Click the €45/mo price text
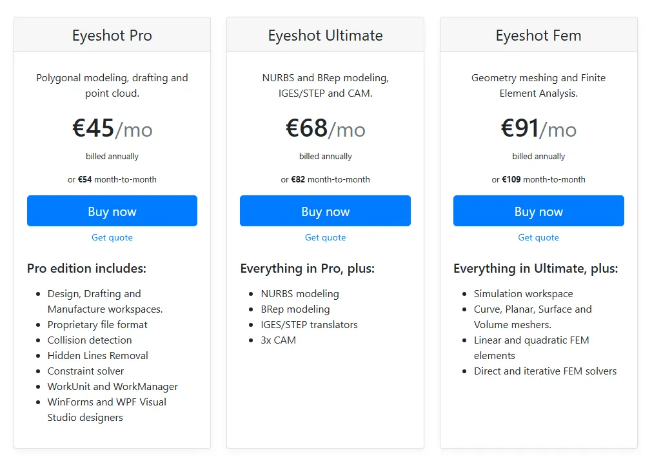Screen dimensions: 652x468 point(112,129)
